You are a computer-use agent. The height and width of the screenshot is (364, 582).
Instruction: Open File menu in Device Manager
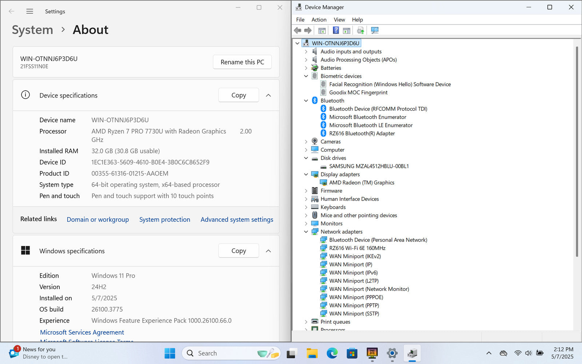coord(300,20)
